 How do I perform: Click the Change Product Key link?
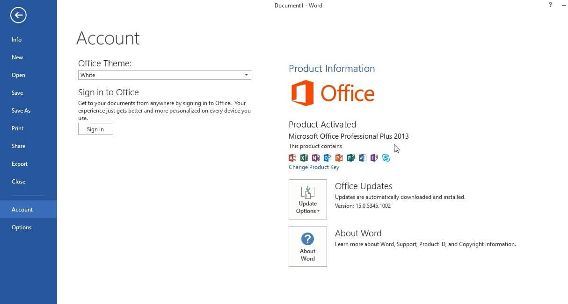pos(314,167)
